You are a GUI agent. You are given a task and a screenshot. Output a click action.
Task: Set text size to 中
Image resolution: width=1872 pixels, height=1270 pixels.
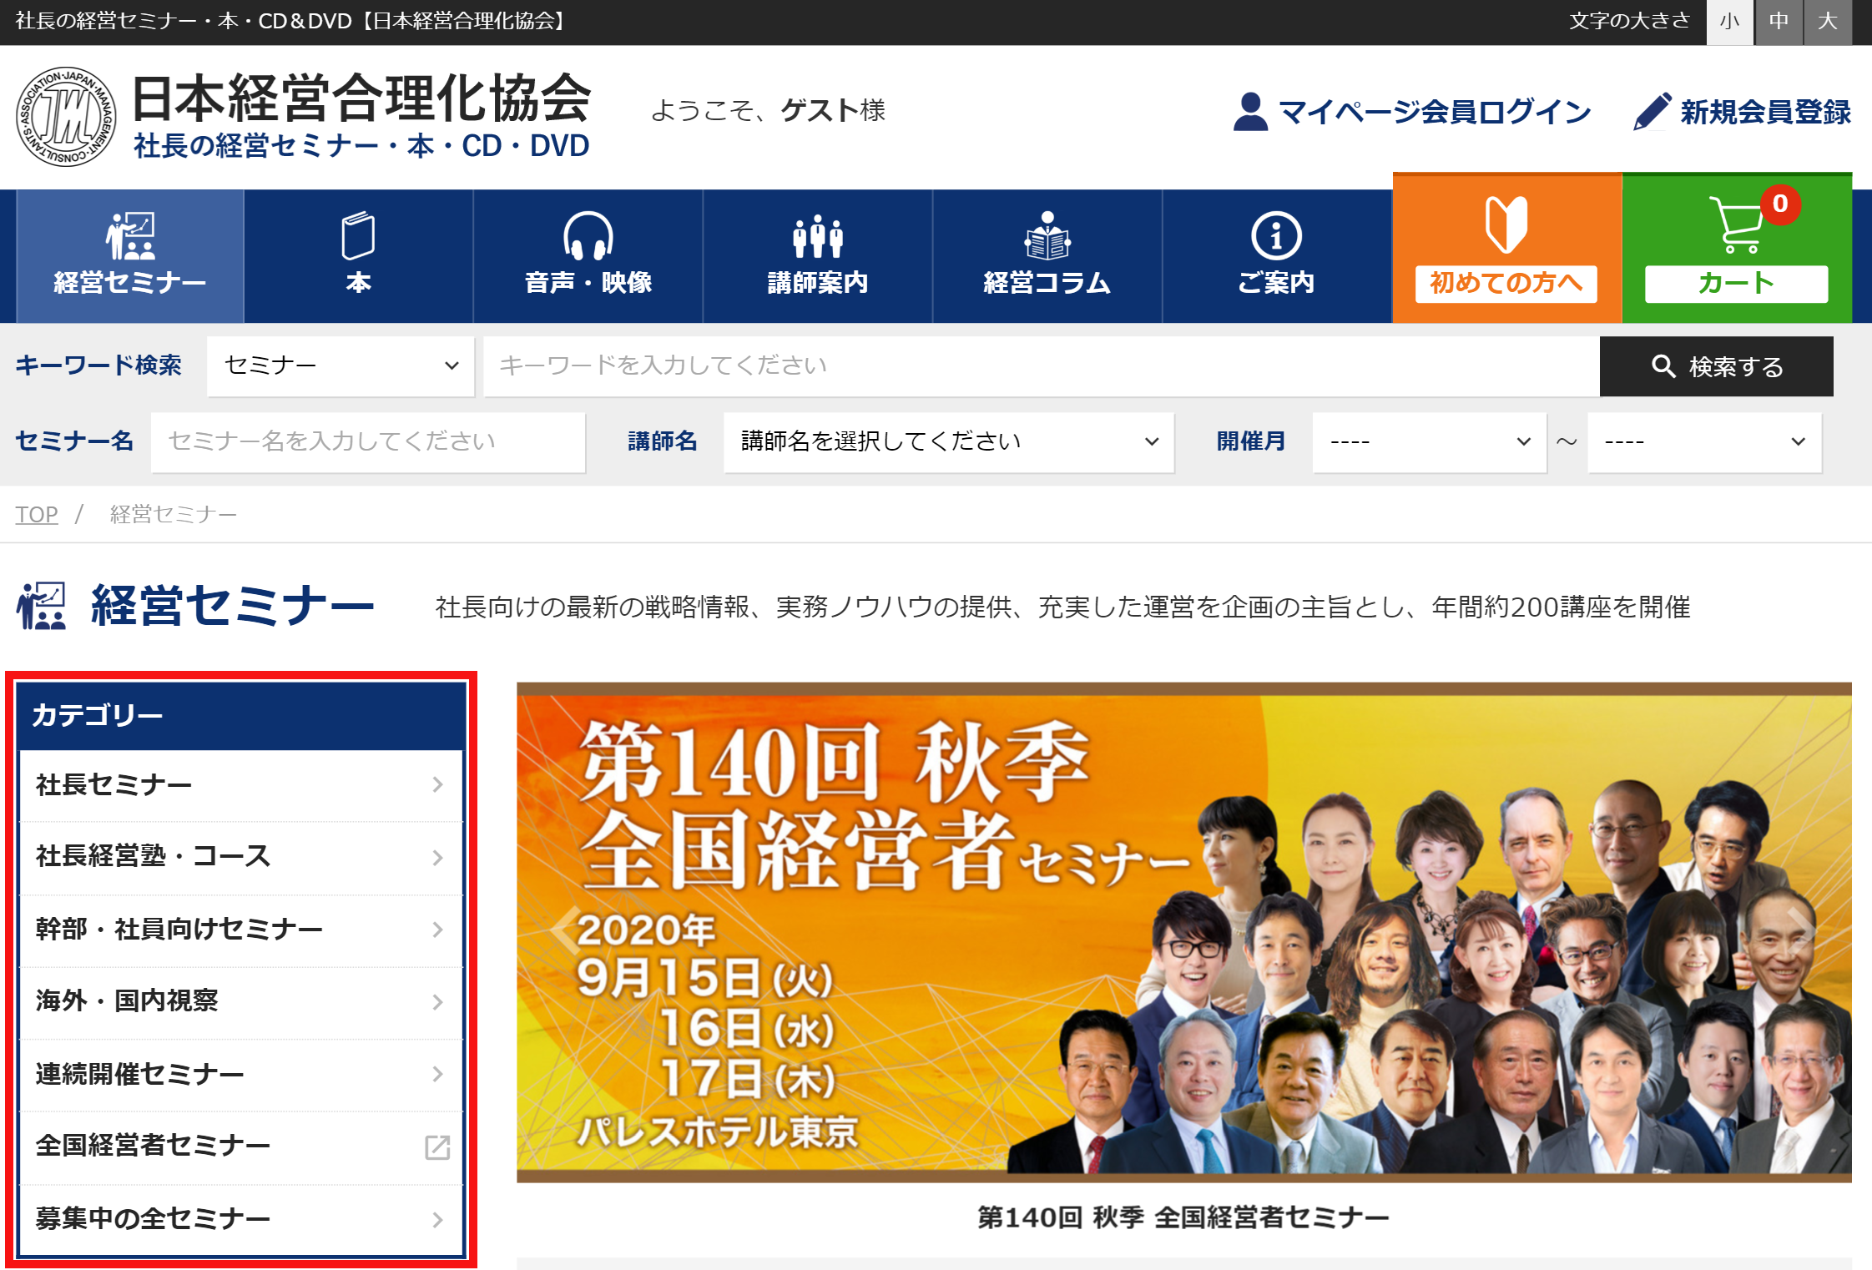pyautogui.click(x=1779, y=22)
